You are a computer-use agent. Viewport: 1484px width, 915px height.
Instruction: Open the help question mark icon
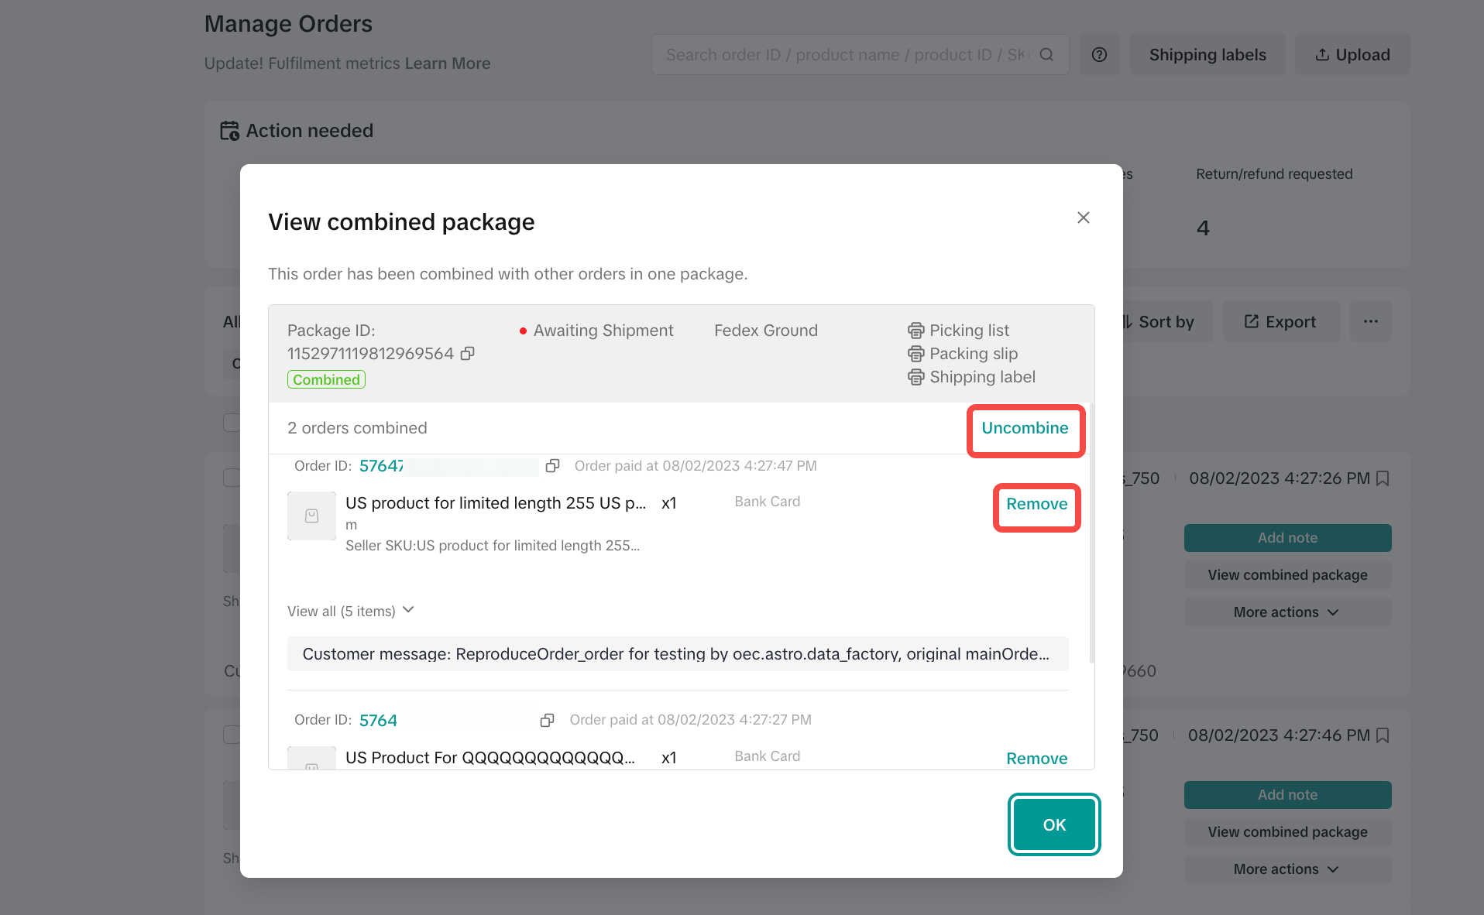point(1099,55)
